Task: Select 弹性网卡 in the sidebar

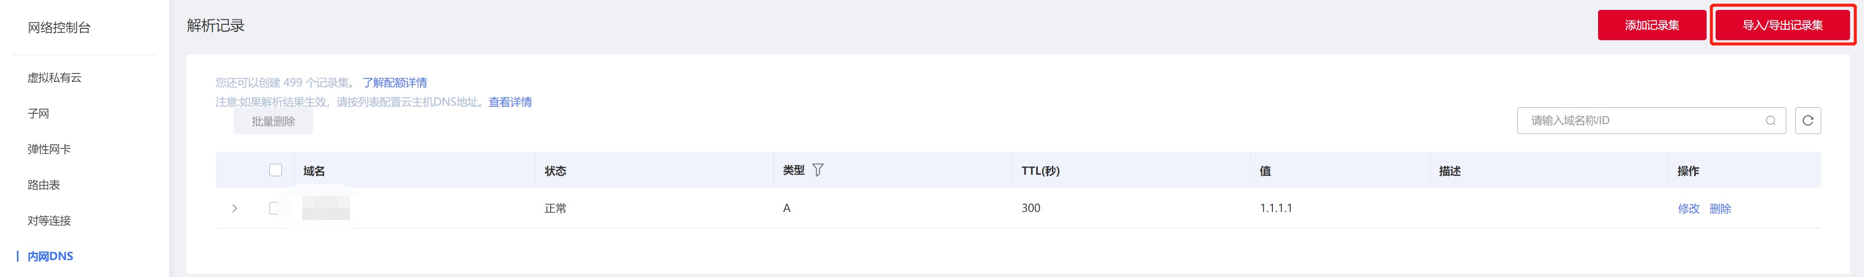Action: point(49,149)
